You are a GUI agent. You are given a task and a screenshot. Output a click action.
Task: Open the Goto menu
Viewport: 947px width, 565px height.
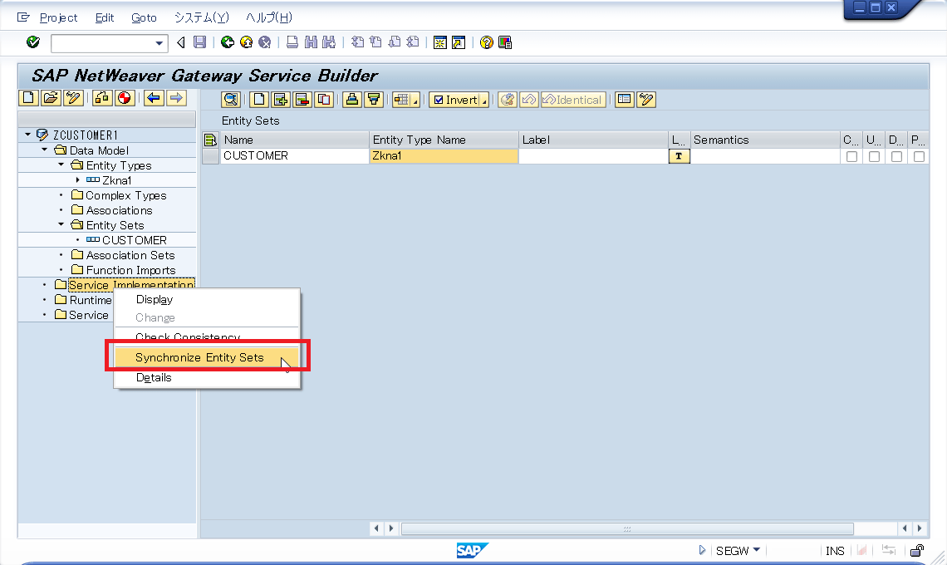pos(144,17)
